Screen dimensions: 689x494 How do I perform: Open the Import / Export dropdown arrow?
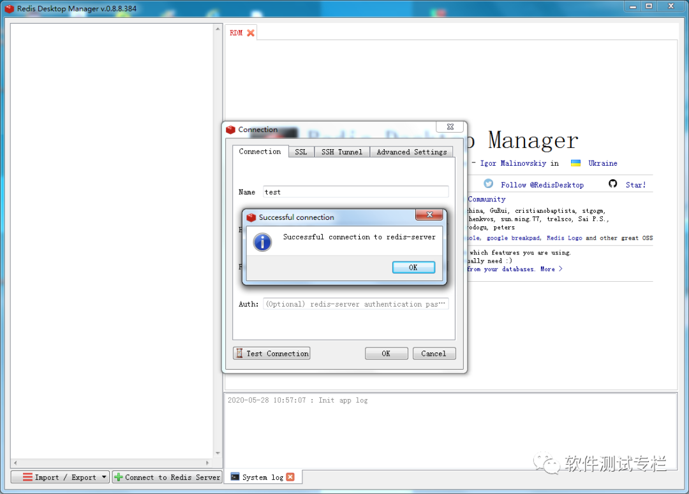(104, 477)
